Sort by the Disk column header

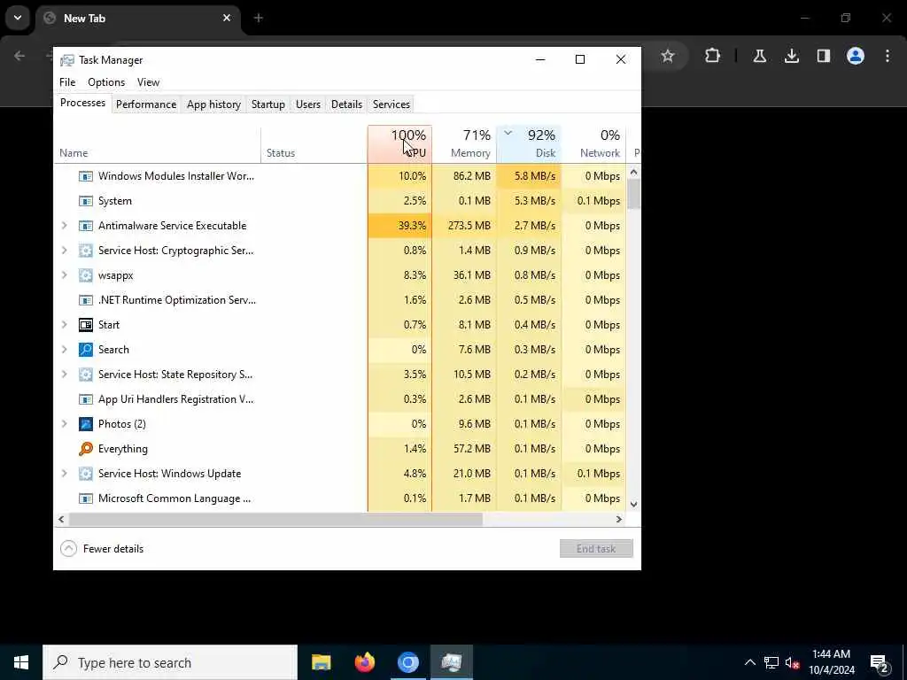(x=529, y=144)
